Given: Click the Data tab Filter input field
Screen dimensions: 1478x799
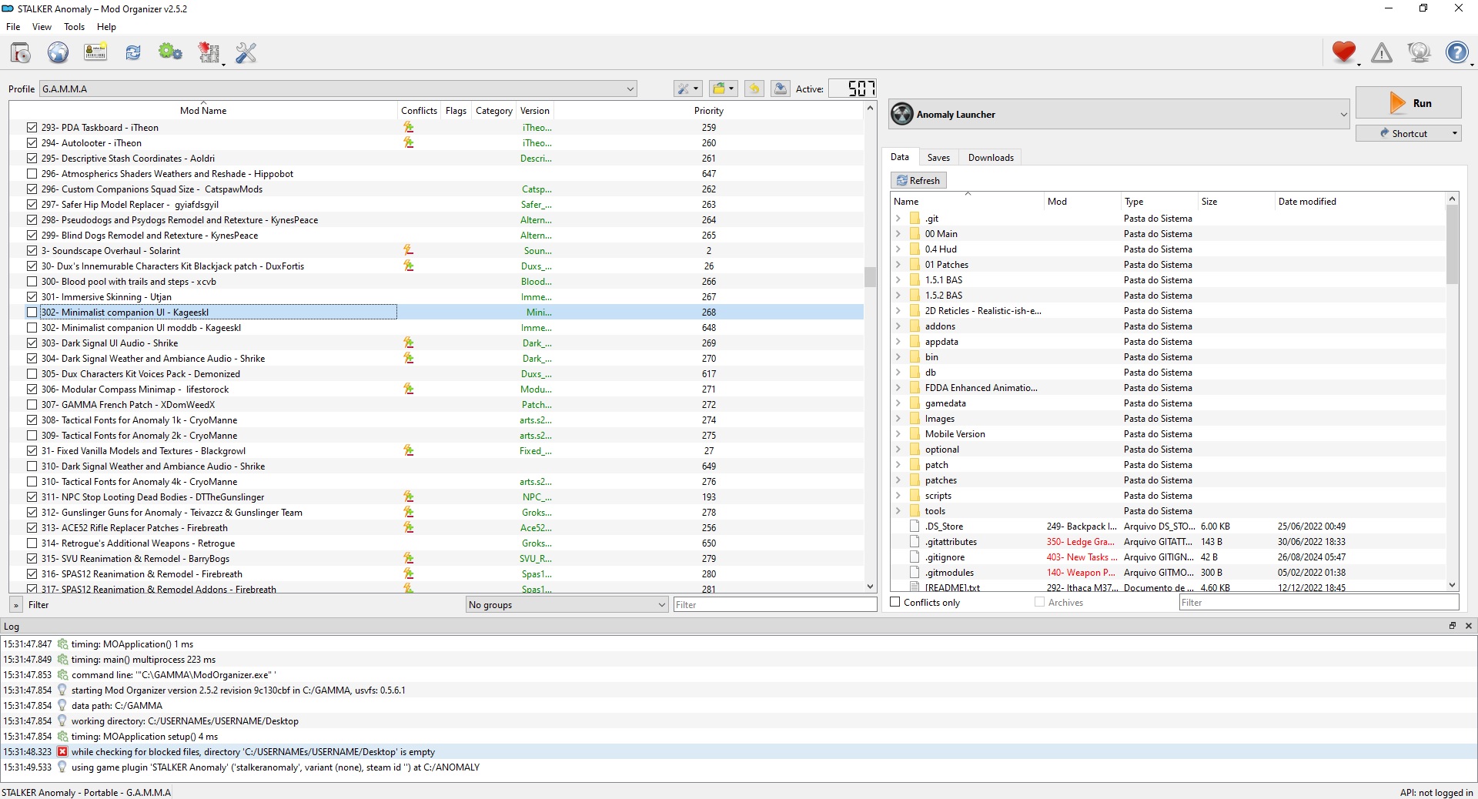Looking at the screenshot, I should tap(1318, 603).
